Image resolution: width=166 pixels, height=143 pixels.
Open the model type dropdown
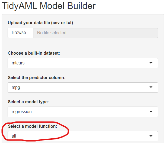(x=83, y=112)
